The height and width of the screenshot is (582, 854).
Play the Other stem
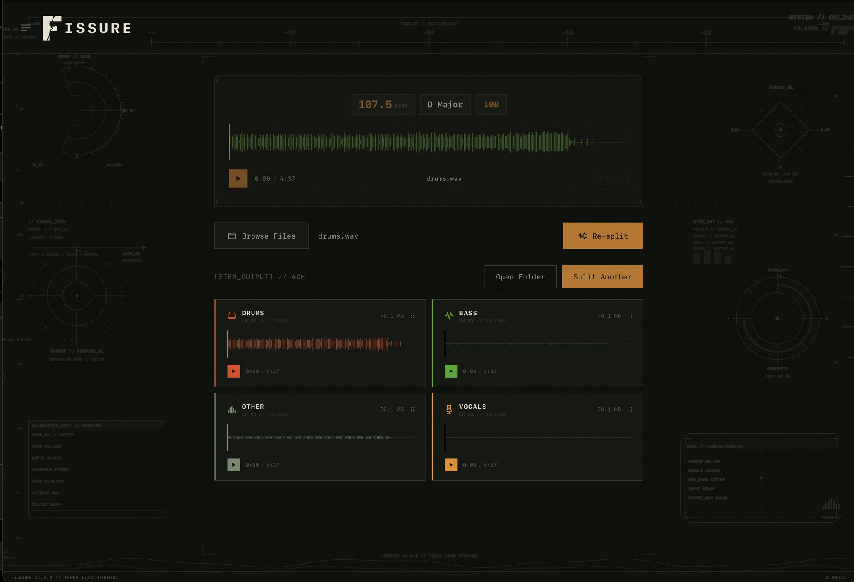click(234, 465)
